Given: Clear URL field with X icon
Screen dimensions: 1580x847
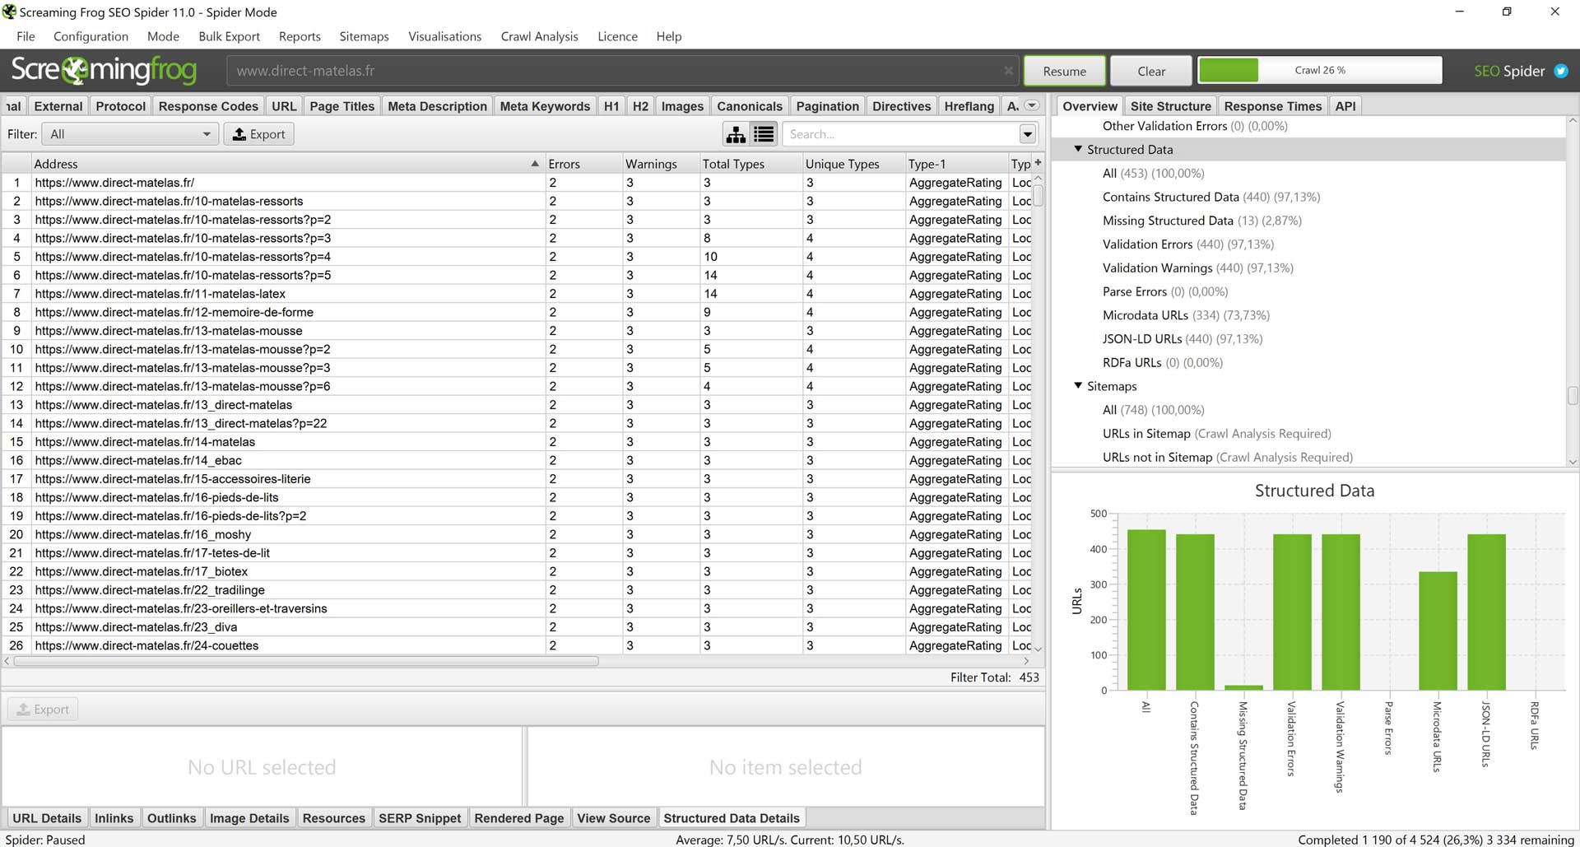Looking at the screenshot, I should 1008,71.
